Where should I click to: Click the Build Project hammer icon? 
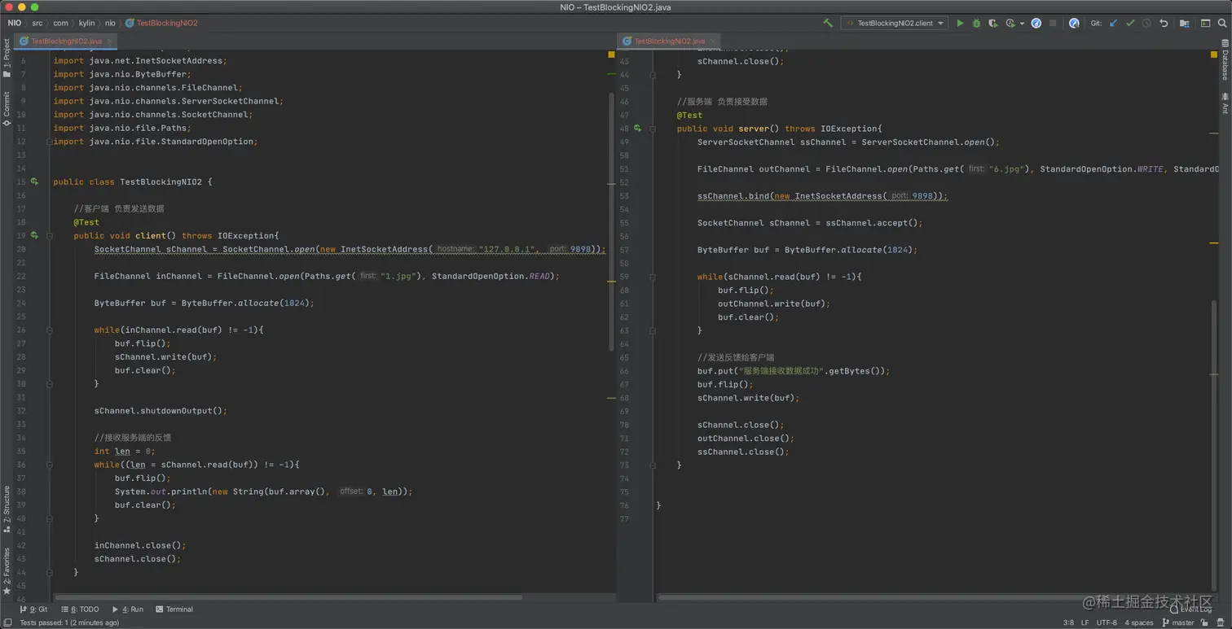pos(828,24)
